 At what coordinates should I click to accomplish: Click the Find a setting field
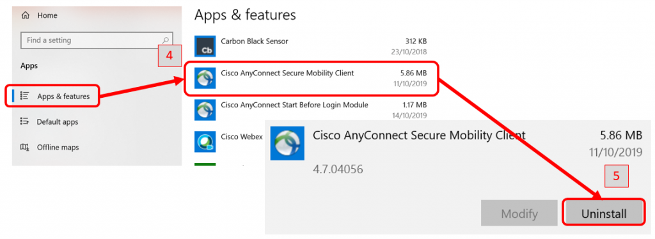(97, 40)
